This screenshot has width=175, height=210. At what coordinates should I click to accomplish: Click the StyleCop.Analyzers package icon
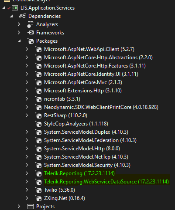pyautogui.click(x=38, y=124)
